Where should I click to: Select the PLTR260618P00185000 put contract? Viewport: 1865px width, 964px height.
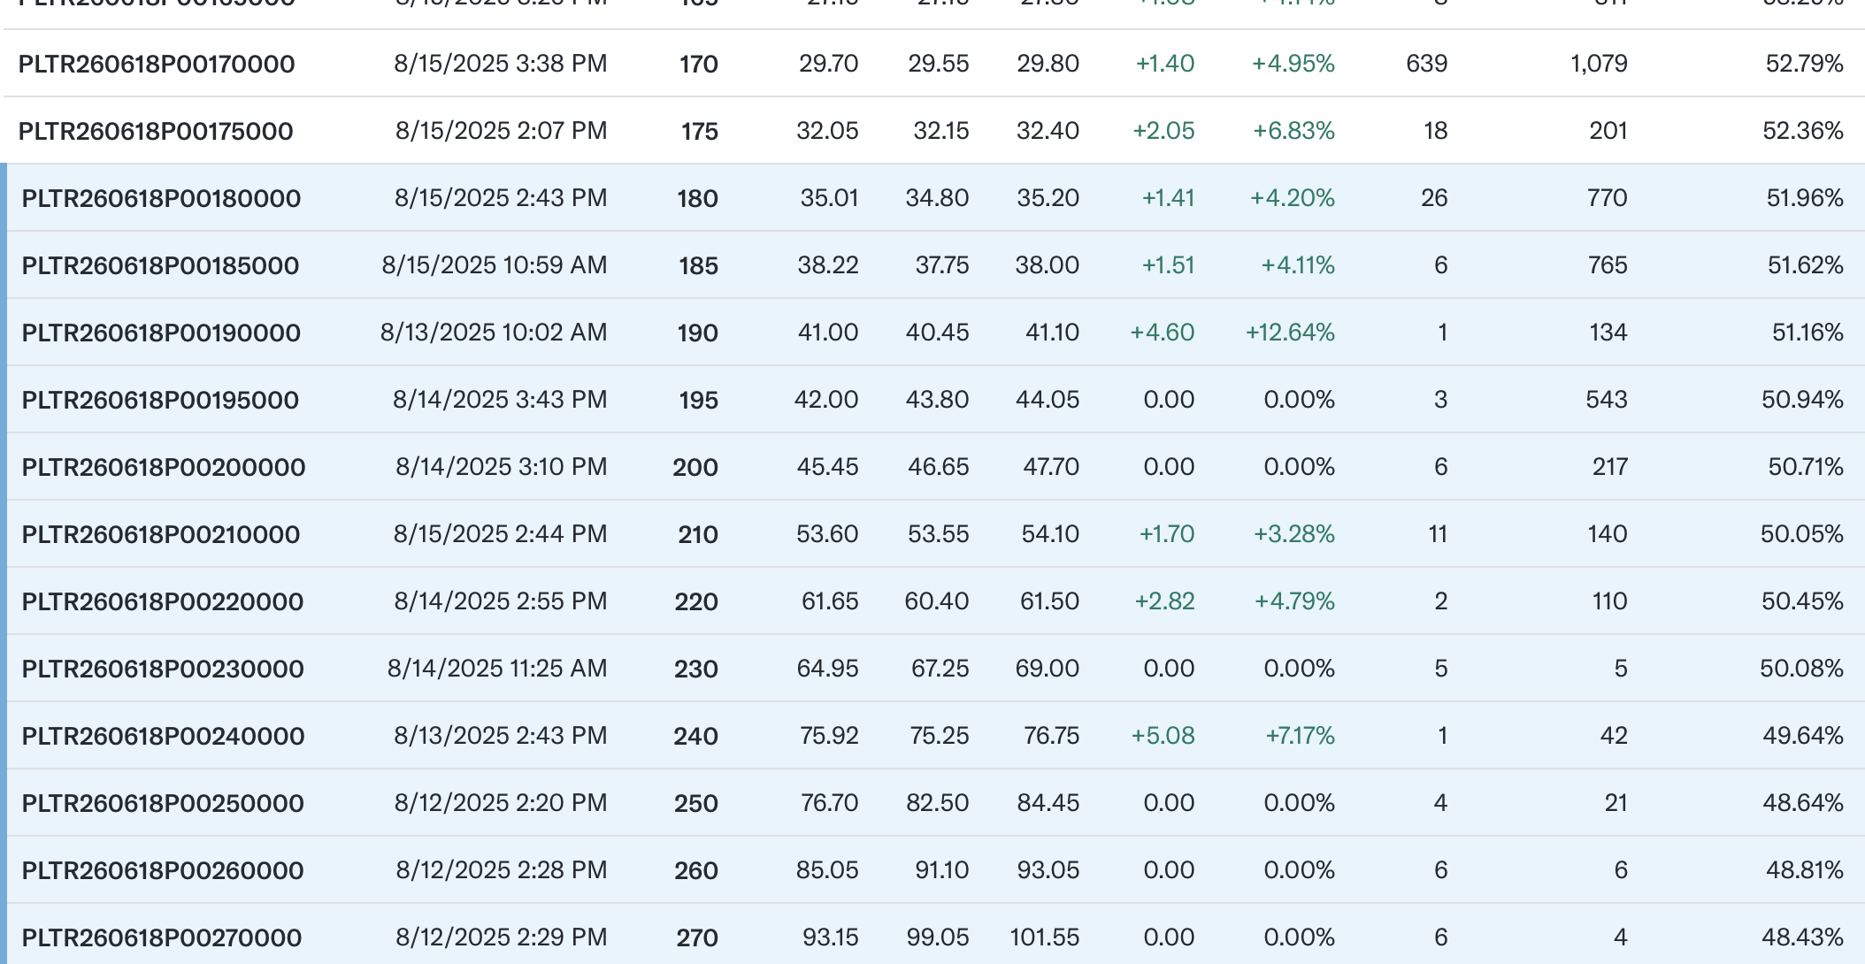coord(160,265)
